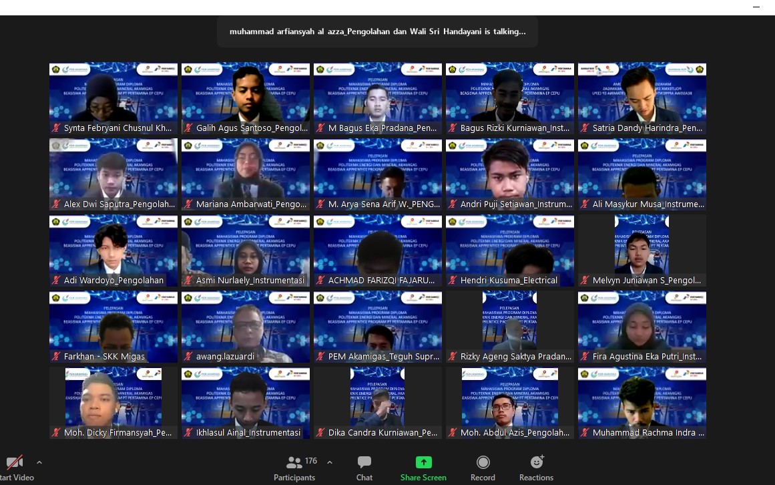
Task: Select awang.lazuardi's video tile
Action: (246, 322)
